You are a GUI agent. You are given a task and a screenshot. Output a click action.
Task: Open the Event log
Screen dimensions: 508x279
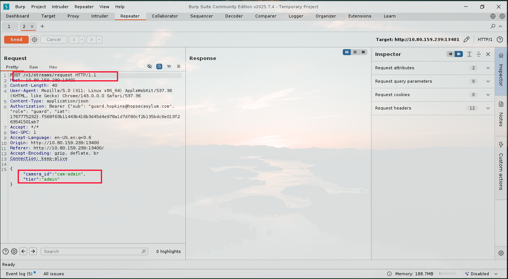coord(19,274)
